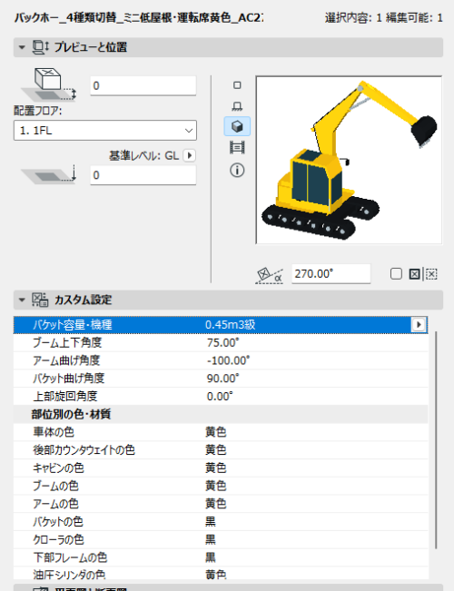Open the 基準レベル GL arrow menu

[x=189, y=155]
